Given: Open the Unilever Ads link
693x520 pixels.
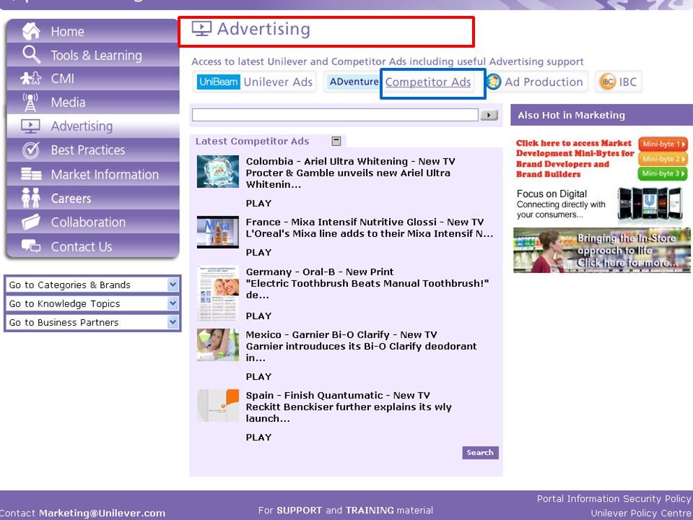Looking at the screenshot, I should 278,82.
